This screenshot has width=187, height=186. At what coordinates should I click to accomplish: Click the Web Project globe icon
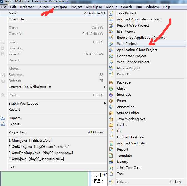[x=111, y=44]
